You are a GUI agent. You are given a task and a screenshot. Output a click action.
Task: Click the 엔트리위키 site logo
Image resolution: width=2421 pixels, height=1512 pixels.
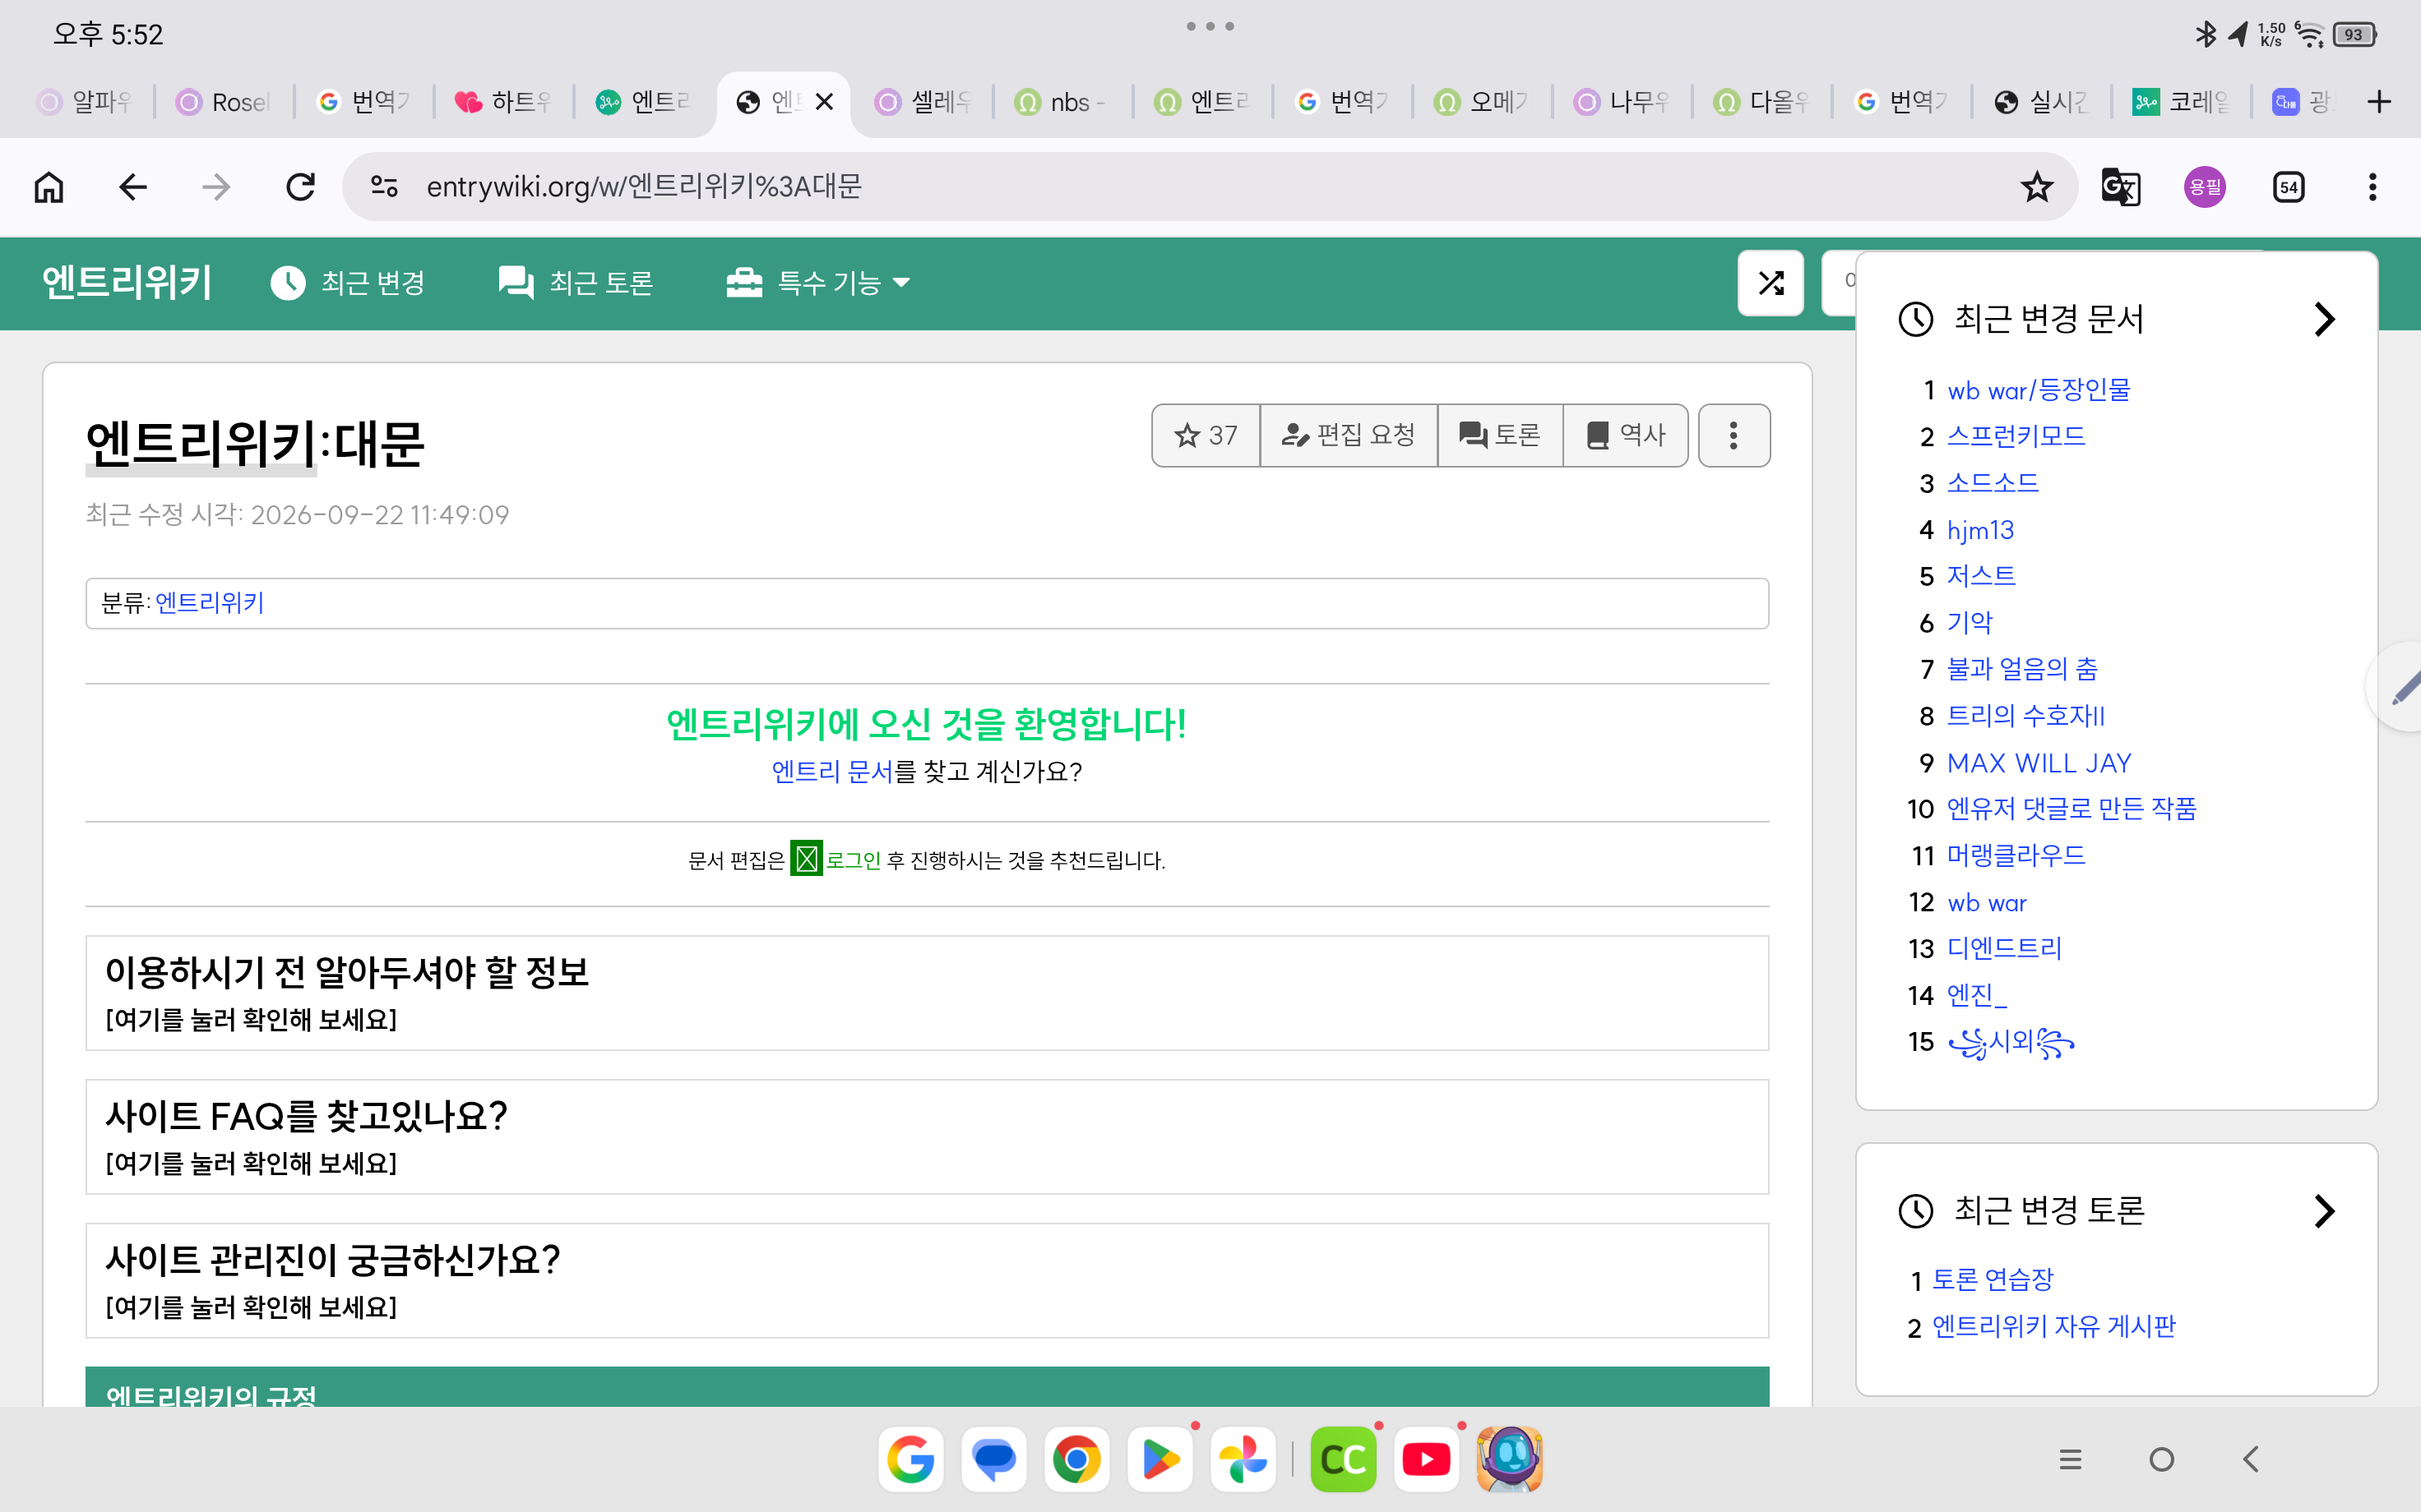coord(127,283)
